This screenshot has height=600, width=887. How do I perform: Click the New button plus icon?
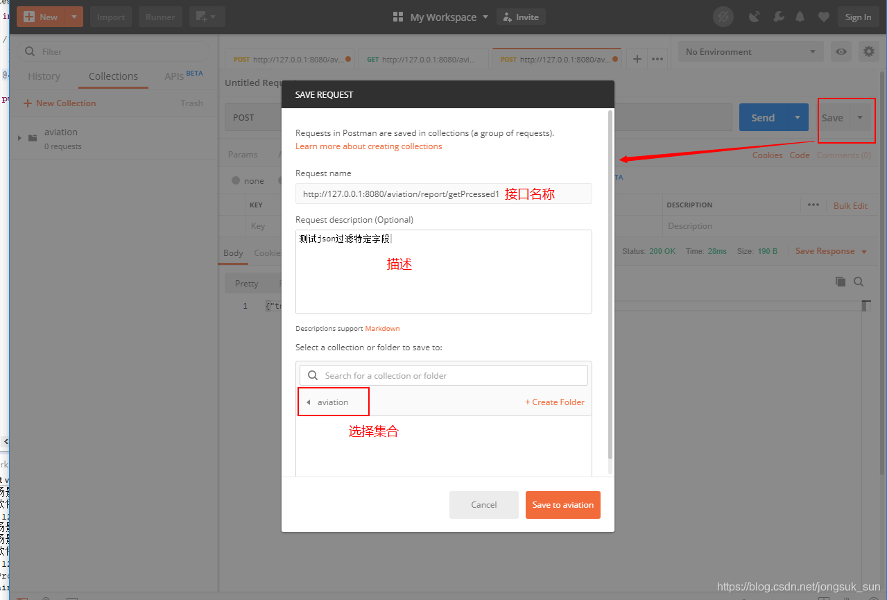tap(29, 17)
